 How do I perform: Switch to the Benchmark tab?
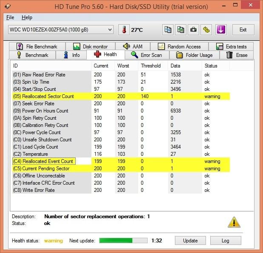tap(32, 55)
